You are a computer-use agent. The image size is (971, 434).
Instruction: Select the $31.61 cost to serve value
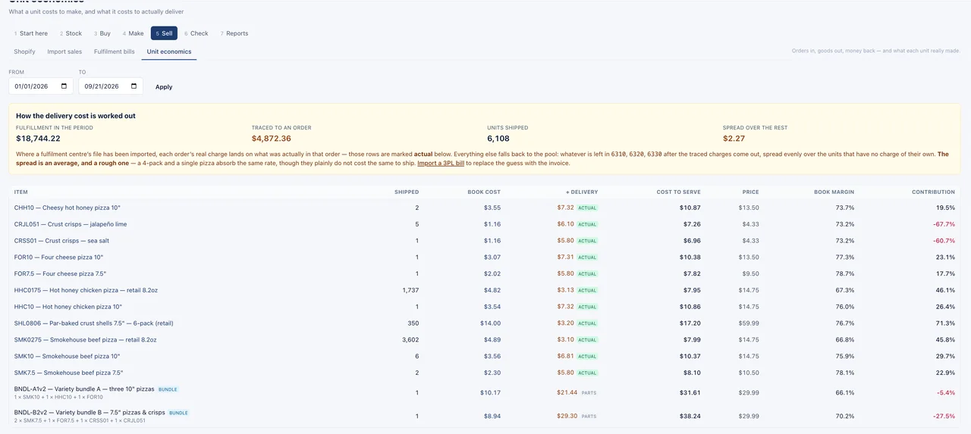click(690, 393)
